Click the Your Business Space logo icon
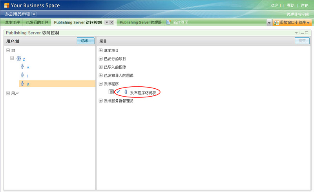Viewport: 314px width, 192px height. 7,5
